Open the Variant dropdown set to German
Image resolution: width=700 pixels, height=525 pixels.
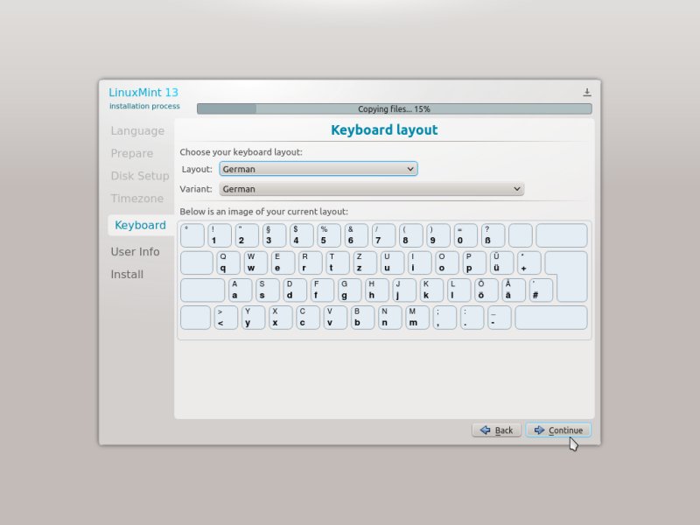pyautogui.click(x=371, y=189)
